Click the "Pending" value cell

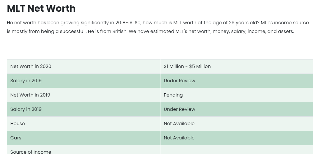[173, 95]
